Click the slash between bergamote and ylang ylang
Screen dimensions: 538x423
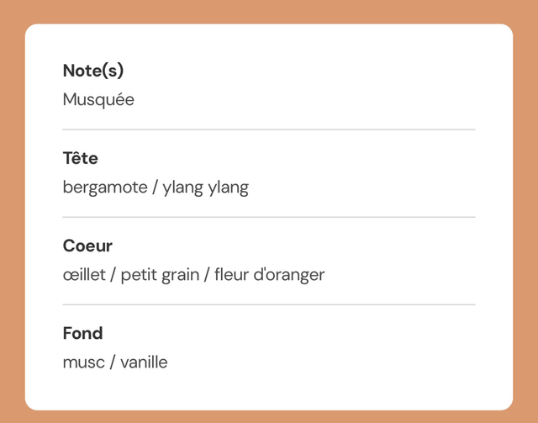(155, 188)
